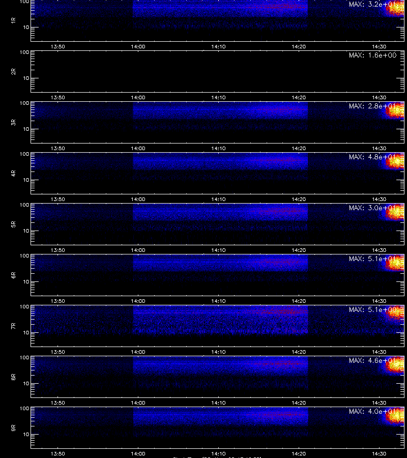
Task: Click the "100" y-axis label of panel 2R
Action: click(x=24, y=52)
